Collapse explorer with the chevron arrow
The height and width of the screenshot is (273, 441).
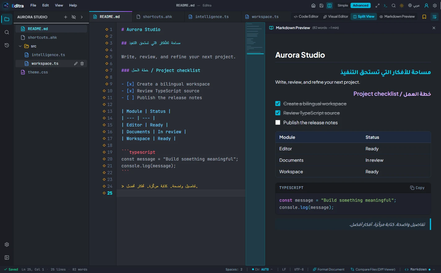point(82,17)
